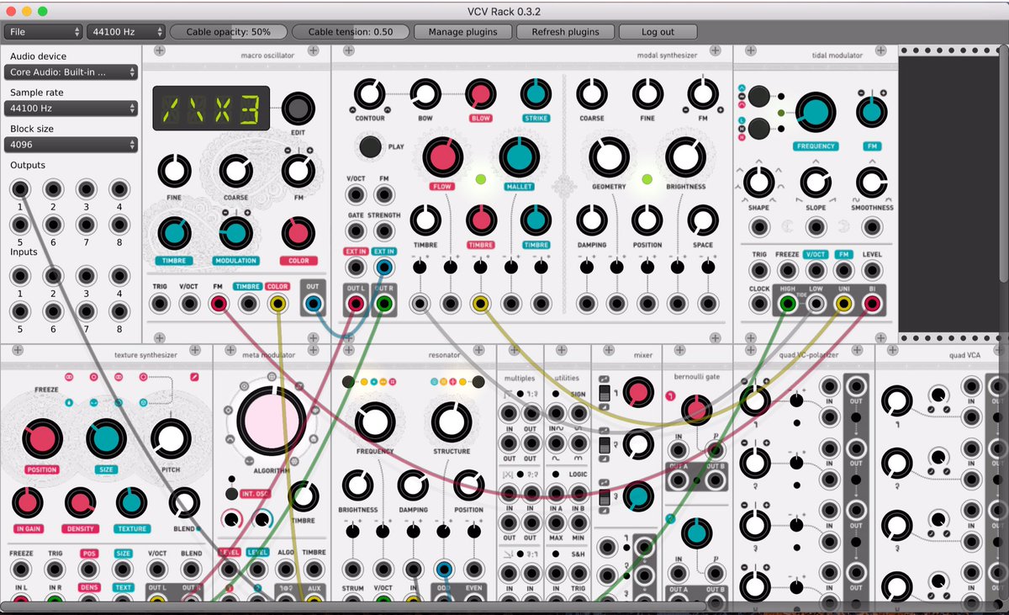1009x615 pixels.
Task: Click the Log out button
Action: pyautogui.click(x=658, y=32)
